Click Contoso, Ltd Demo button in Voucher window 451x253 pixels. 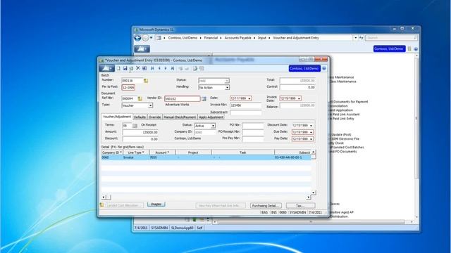click(x=304, y=69)
